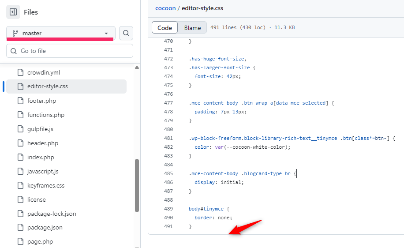Click the file icon beside javascript.js
This screenshot has width=404, height=248.
click(20, 171)
